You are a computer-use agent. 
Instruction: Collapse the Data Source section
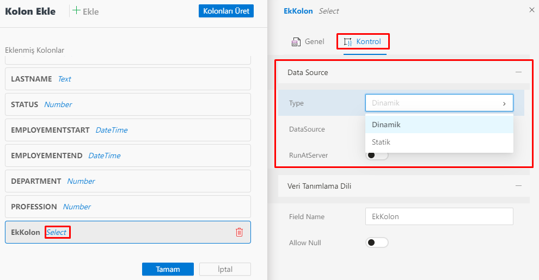click(x=518, y=72)
